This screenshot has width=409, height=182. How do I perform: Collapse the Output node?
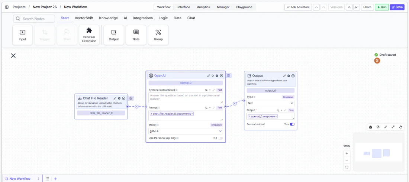(x=284, y=76)
